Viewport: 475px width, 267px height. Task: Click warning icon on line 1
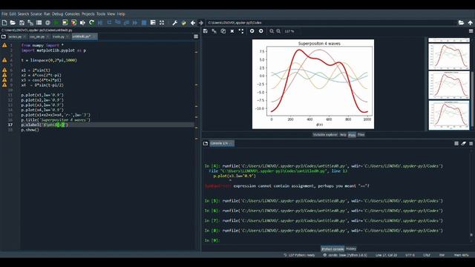[4, 45]
